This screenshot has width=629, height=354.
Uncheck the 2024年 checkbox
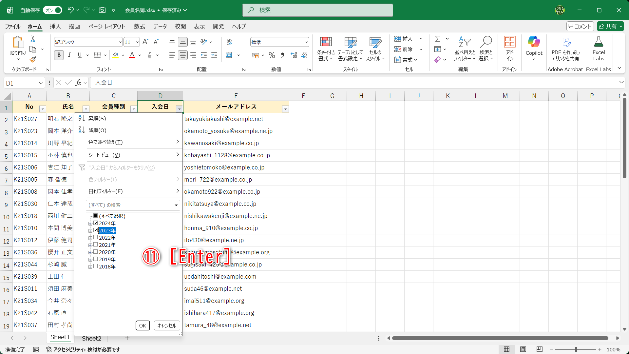tap(96, 223)
